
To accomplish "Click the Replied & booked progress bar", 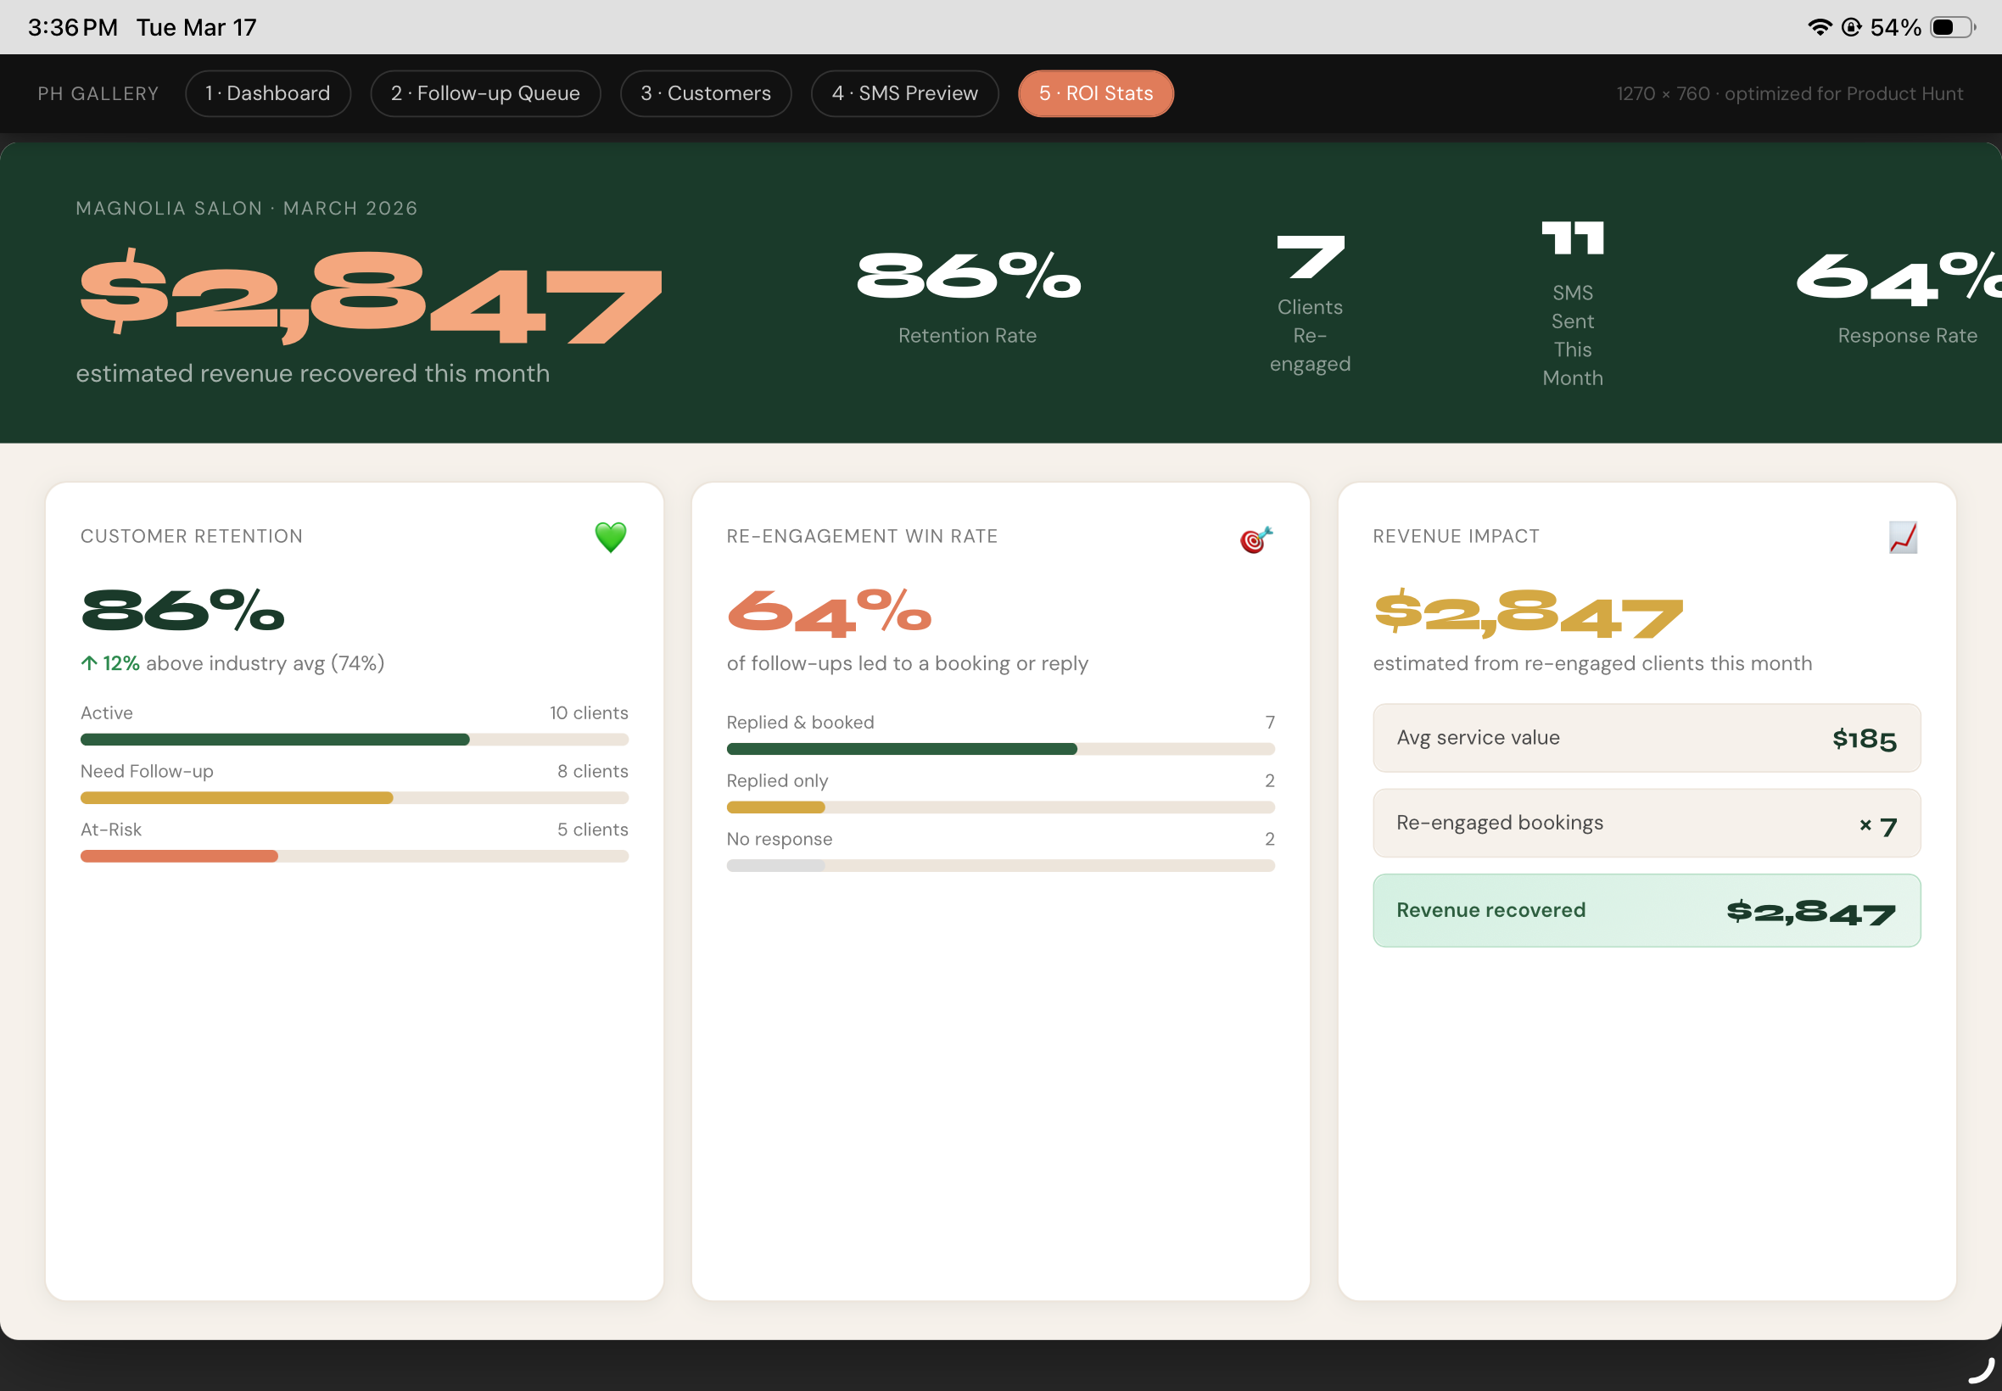I will coord(999,749).
